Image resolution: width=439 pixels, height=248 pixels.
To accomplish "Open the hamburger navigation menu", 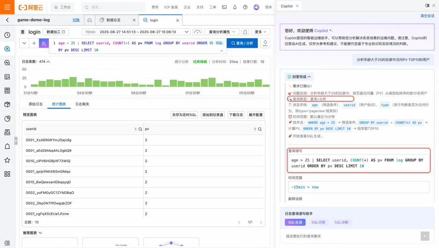I will [7, 7].
